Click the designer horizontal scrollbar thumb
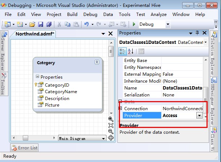The width and height of the screenshot is (221, 162). (x=25, y=138)
